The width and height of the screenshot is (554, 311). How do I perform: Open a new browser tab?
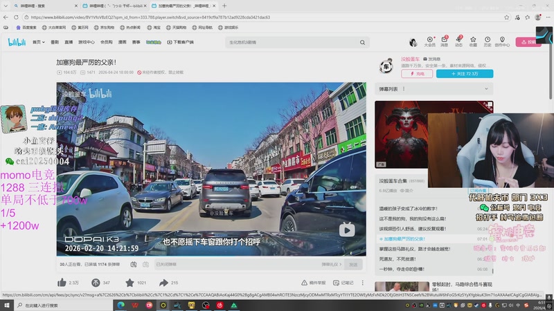coord(224,6)
